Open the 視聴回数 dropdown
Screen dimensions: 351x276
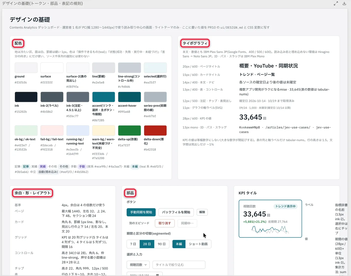(x=138, y=265)
